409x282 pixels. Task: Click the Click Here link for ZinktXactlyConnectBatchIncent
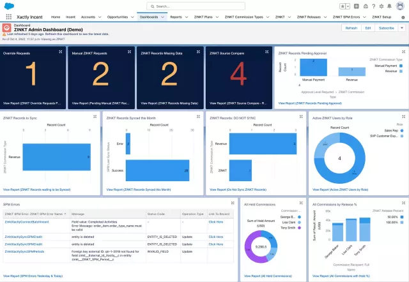click(216, 222)
